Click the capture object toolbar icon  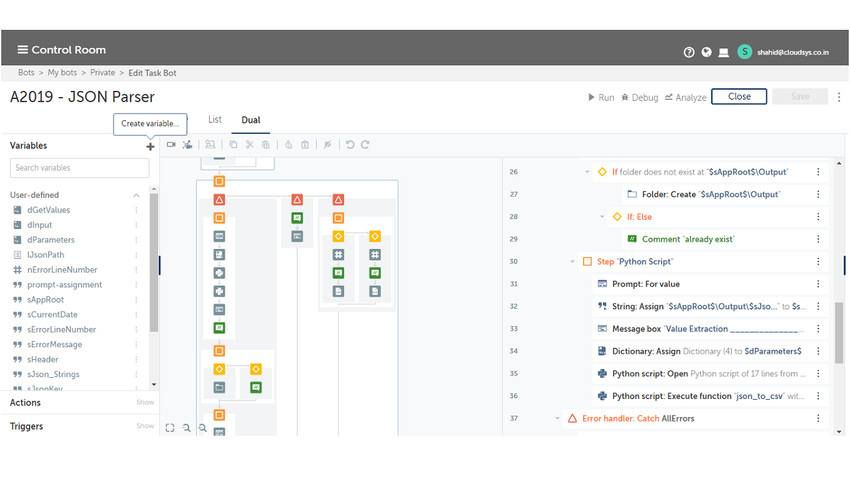210,145
